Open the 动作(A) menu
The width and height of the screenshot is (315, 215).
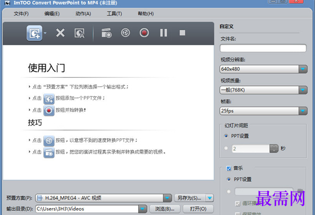pyautogui.click(x=83, y=14)
